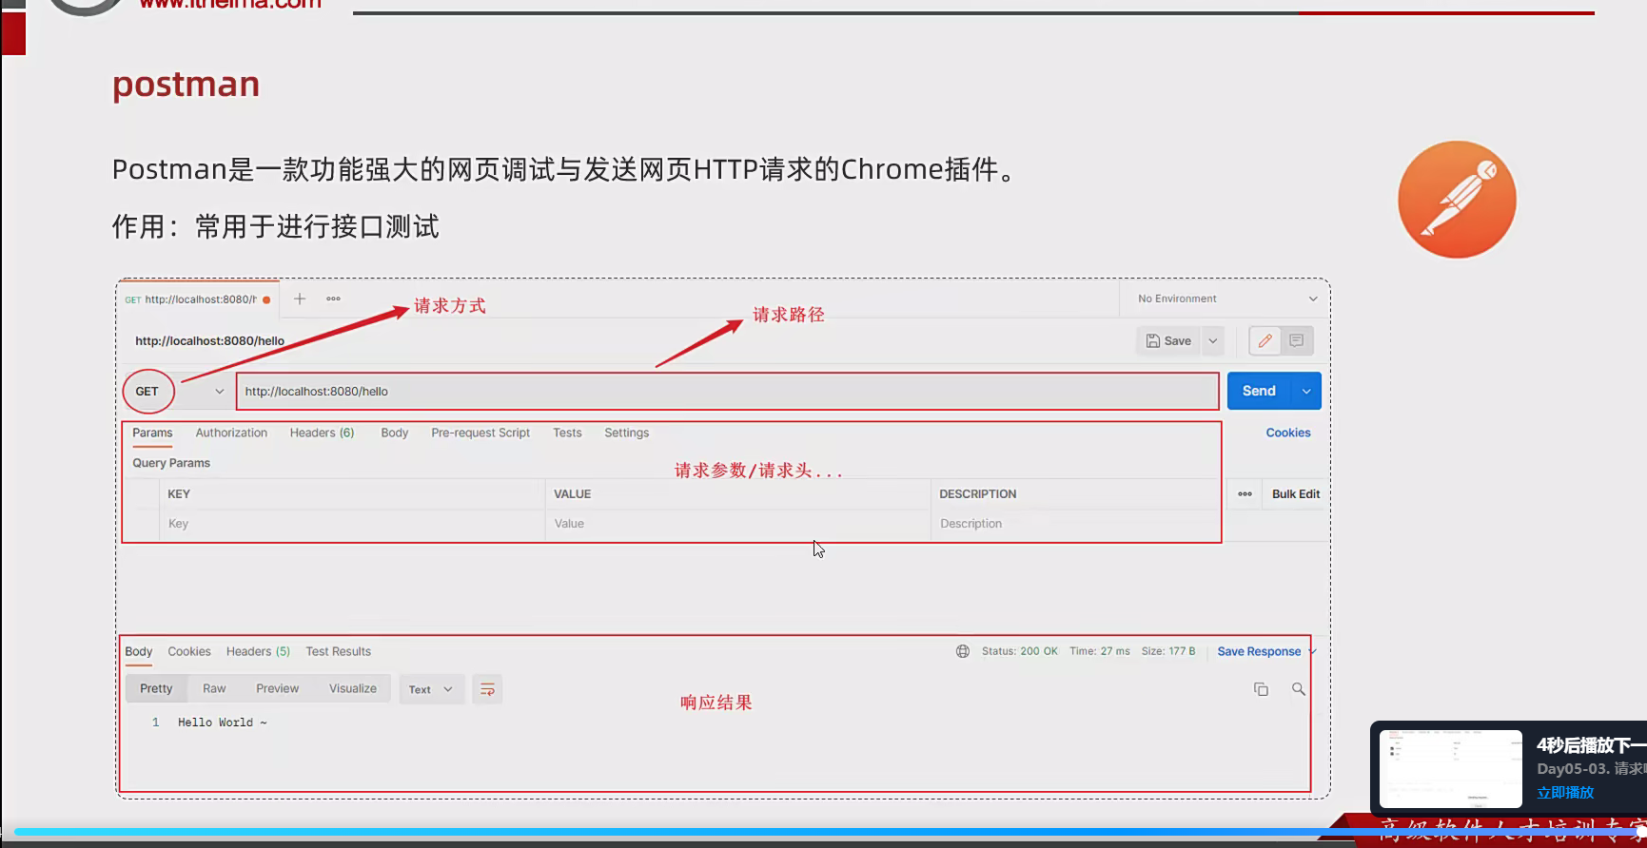Click the request URL input field
The image size is (1647, 848).
point(728,391)
